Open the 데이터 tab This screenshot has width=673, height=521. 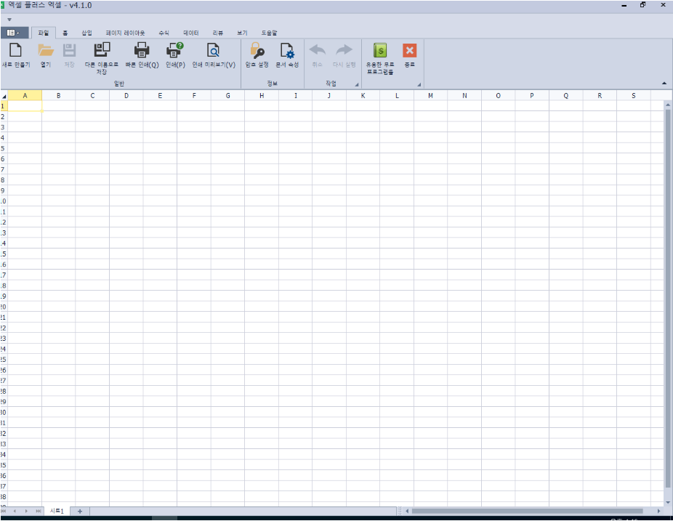pos(191,33)
